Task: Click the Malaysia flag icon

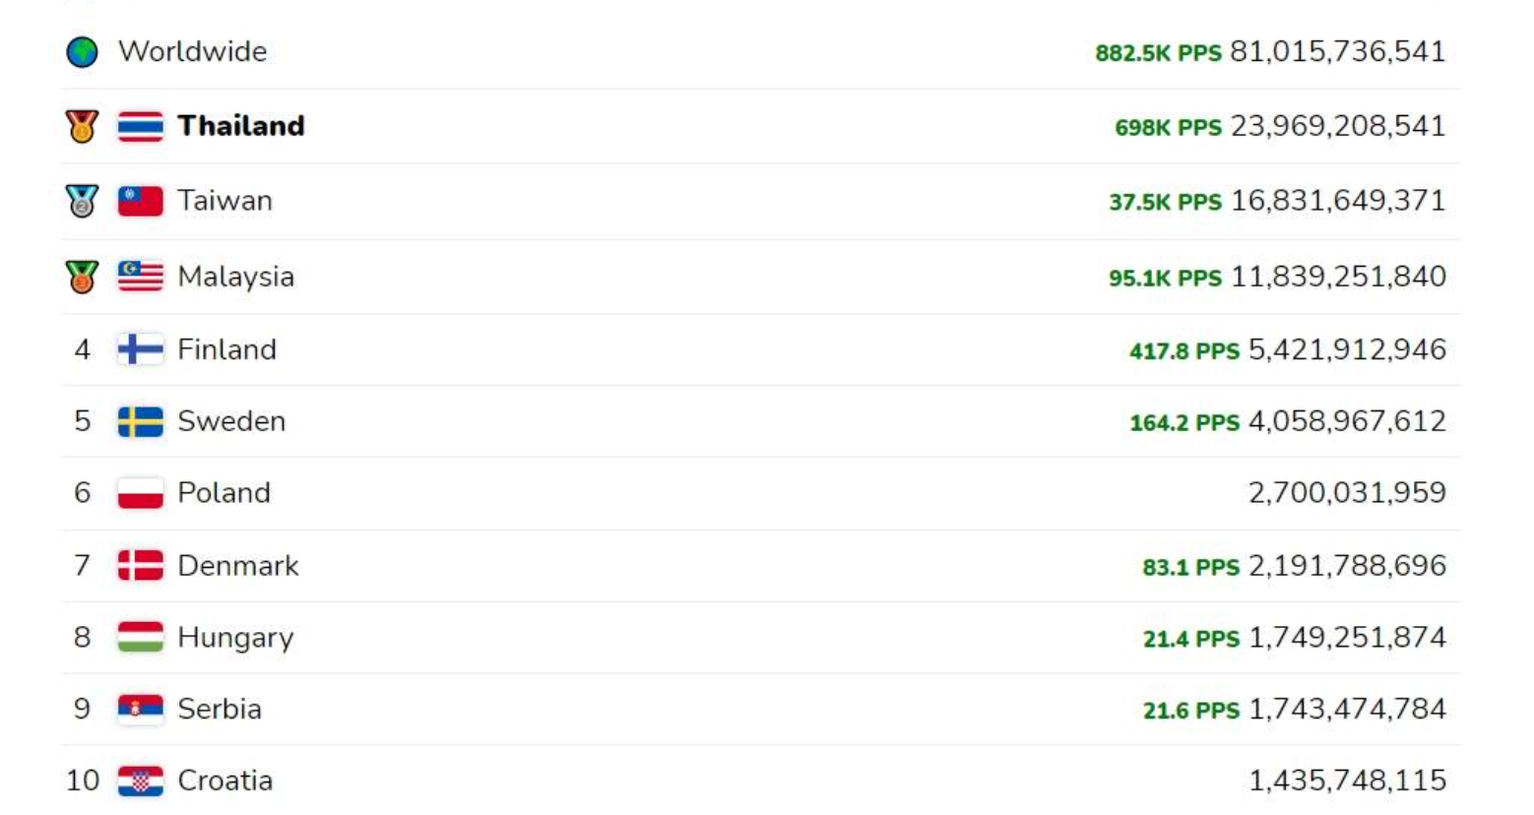Action: tap(141, 277)
